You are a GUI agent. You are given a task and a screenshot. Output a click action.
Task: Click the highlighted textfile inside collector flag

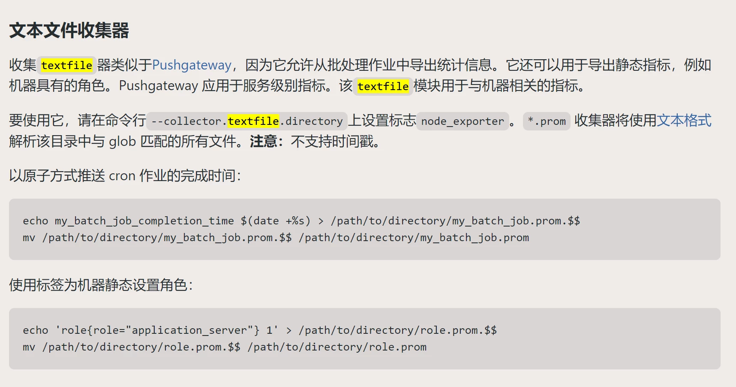[253, 121]
